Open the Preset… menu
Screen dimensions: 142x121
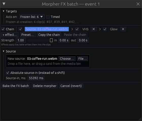tap(28, 35)
